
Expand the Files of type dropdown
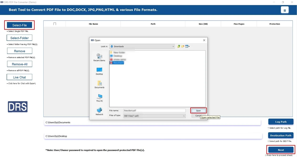coord(184,116)
